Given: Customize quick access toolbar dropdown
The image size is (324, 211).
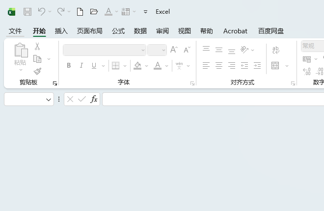Looking at the screenshot, I should [145, 12].
